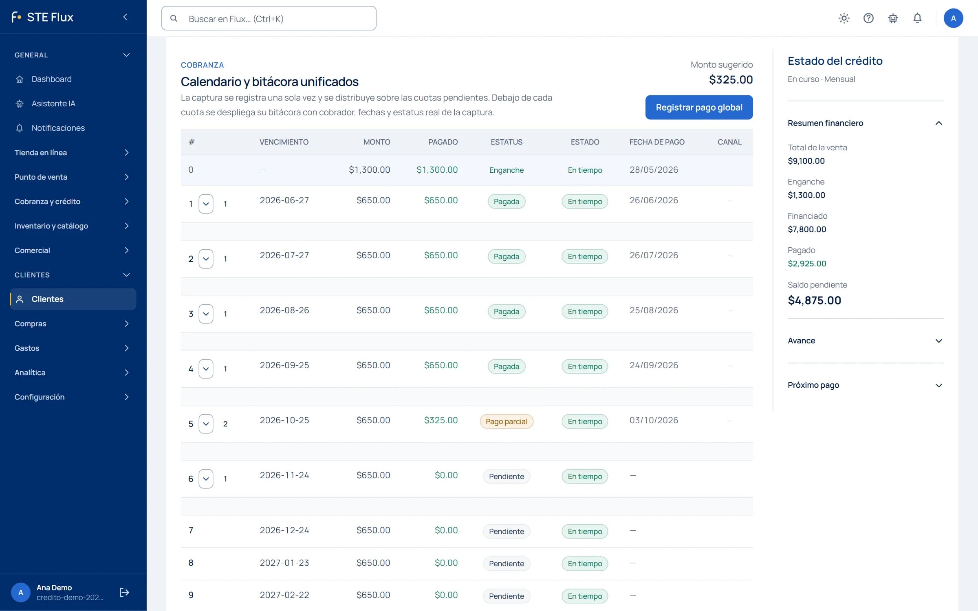Expand Punto de venta menu
The height and width of the screenshot is (611, 978).
click(x=73, y=177)
